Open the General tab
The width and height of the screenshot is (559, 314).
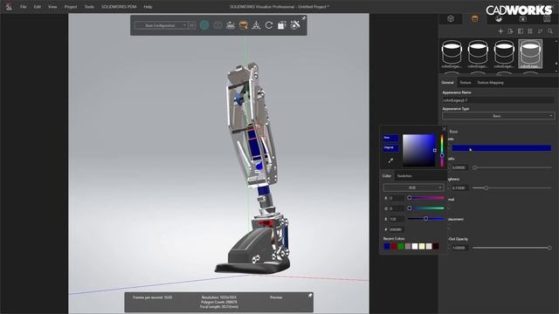click(x=447, y=82)
